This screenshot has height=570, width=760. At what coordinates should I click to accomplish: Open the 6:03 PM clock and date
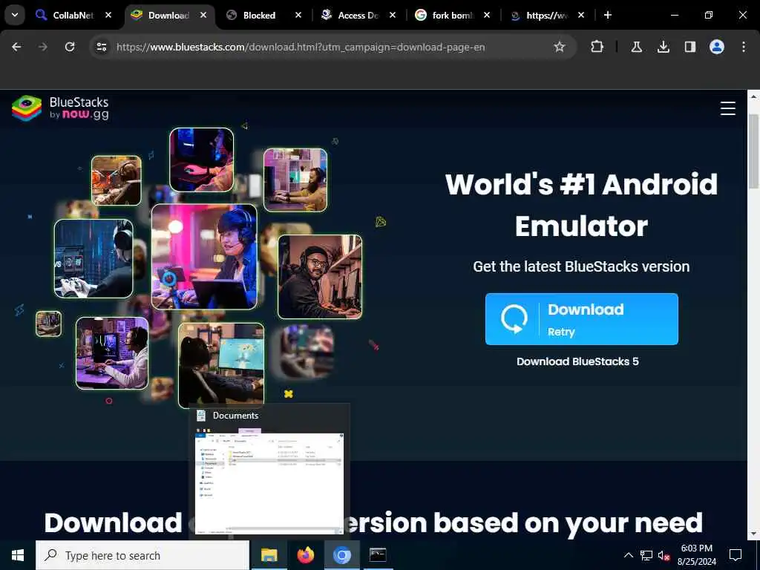(696, 555)
